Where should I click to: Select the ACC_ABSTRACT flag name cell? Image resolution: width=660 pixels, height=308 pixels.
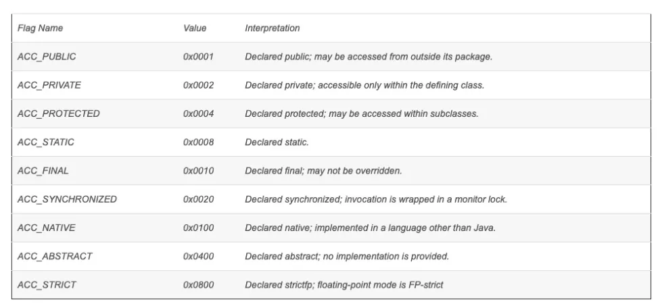55,256
